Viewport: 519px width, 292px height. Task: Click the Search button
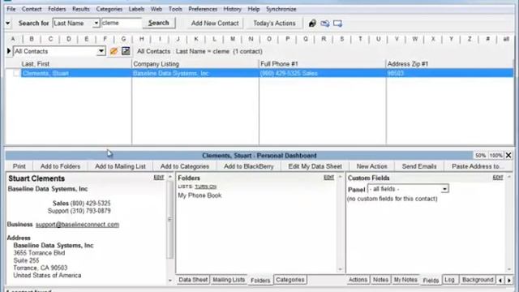[159, 23]
